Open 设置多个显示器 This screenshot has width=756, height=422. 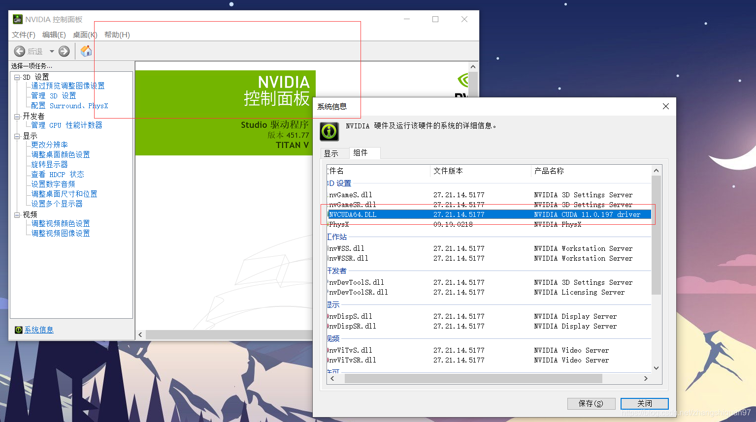point(57,204)
